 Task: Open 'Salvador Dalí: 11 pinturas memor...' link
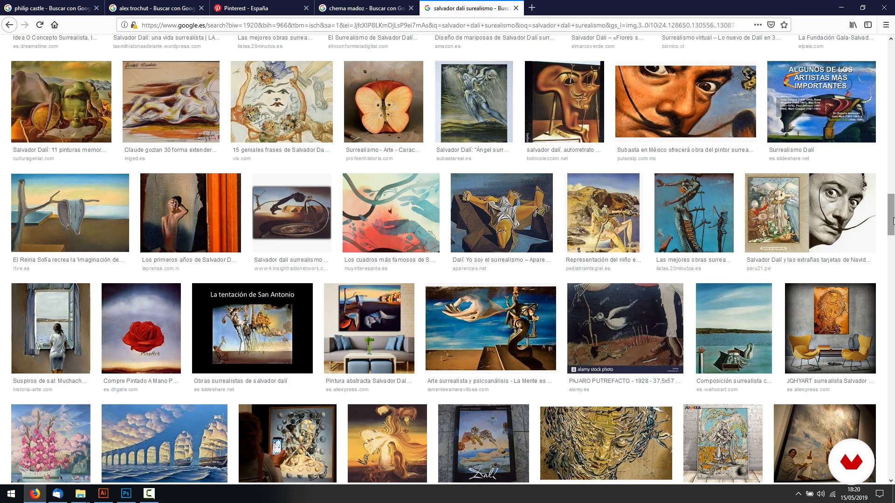(60, 150)
